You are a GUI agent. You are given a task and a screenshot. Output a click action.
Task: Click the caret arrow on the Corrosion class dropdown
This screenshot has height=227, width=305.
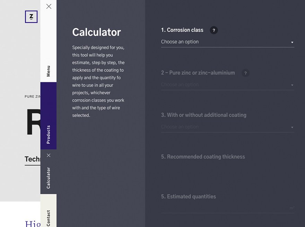pyautogui.click(x=292, y=42)
